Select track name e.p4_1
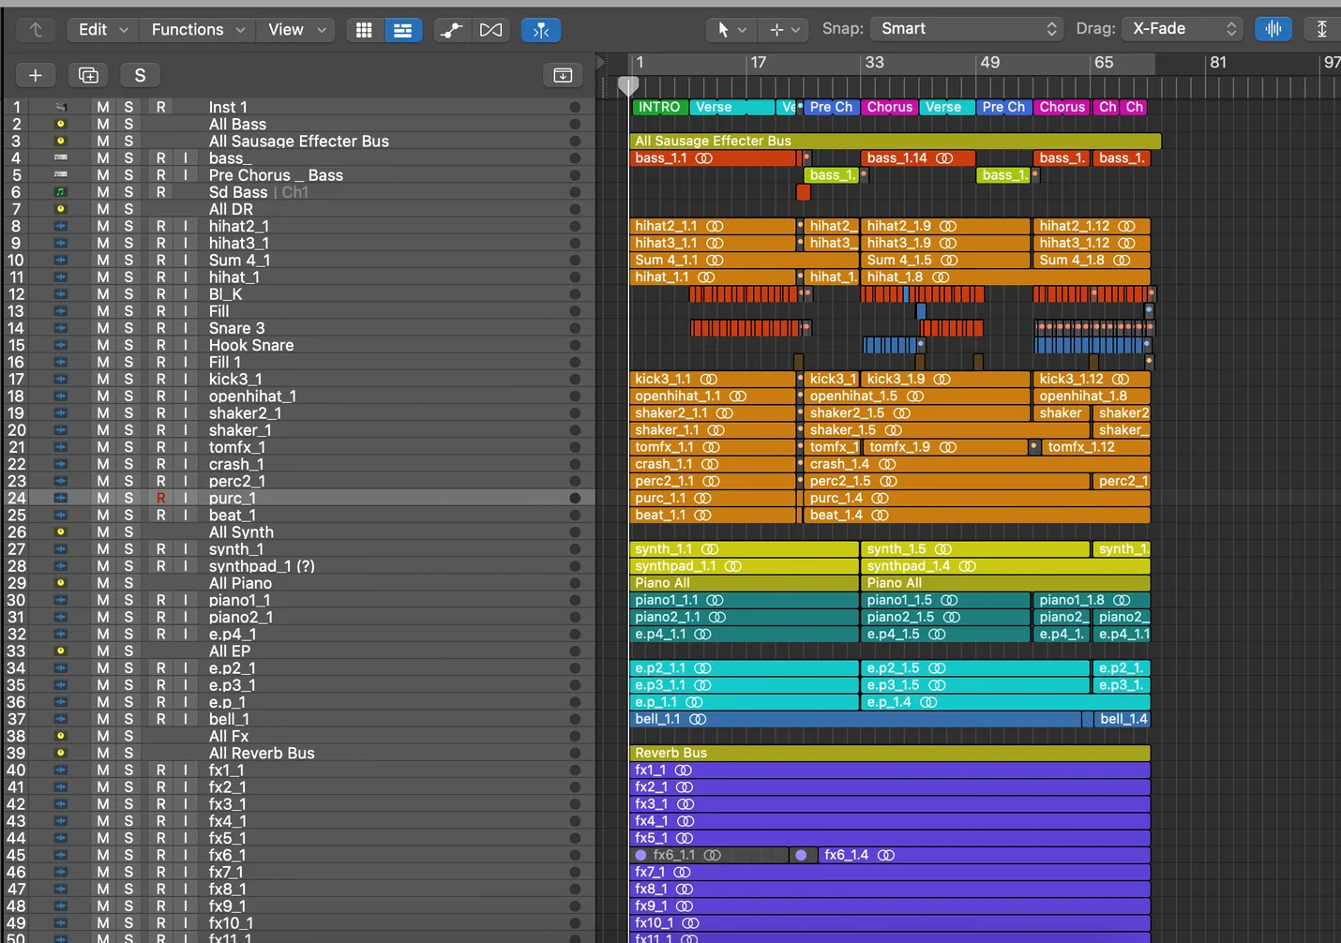The width and height of the screenshot is (1341, 943). pos(233,634)
